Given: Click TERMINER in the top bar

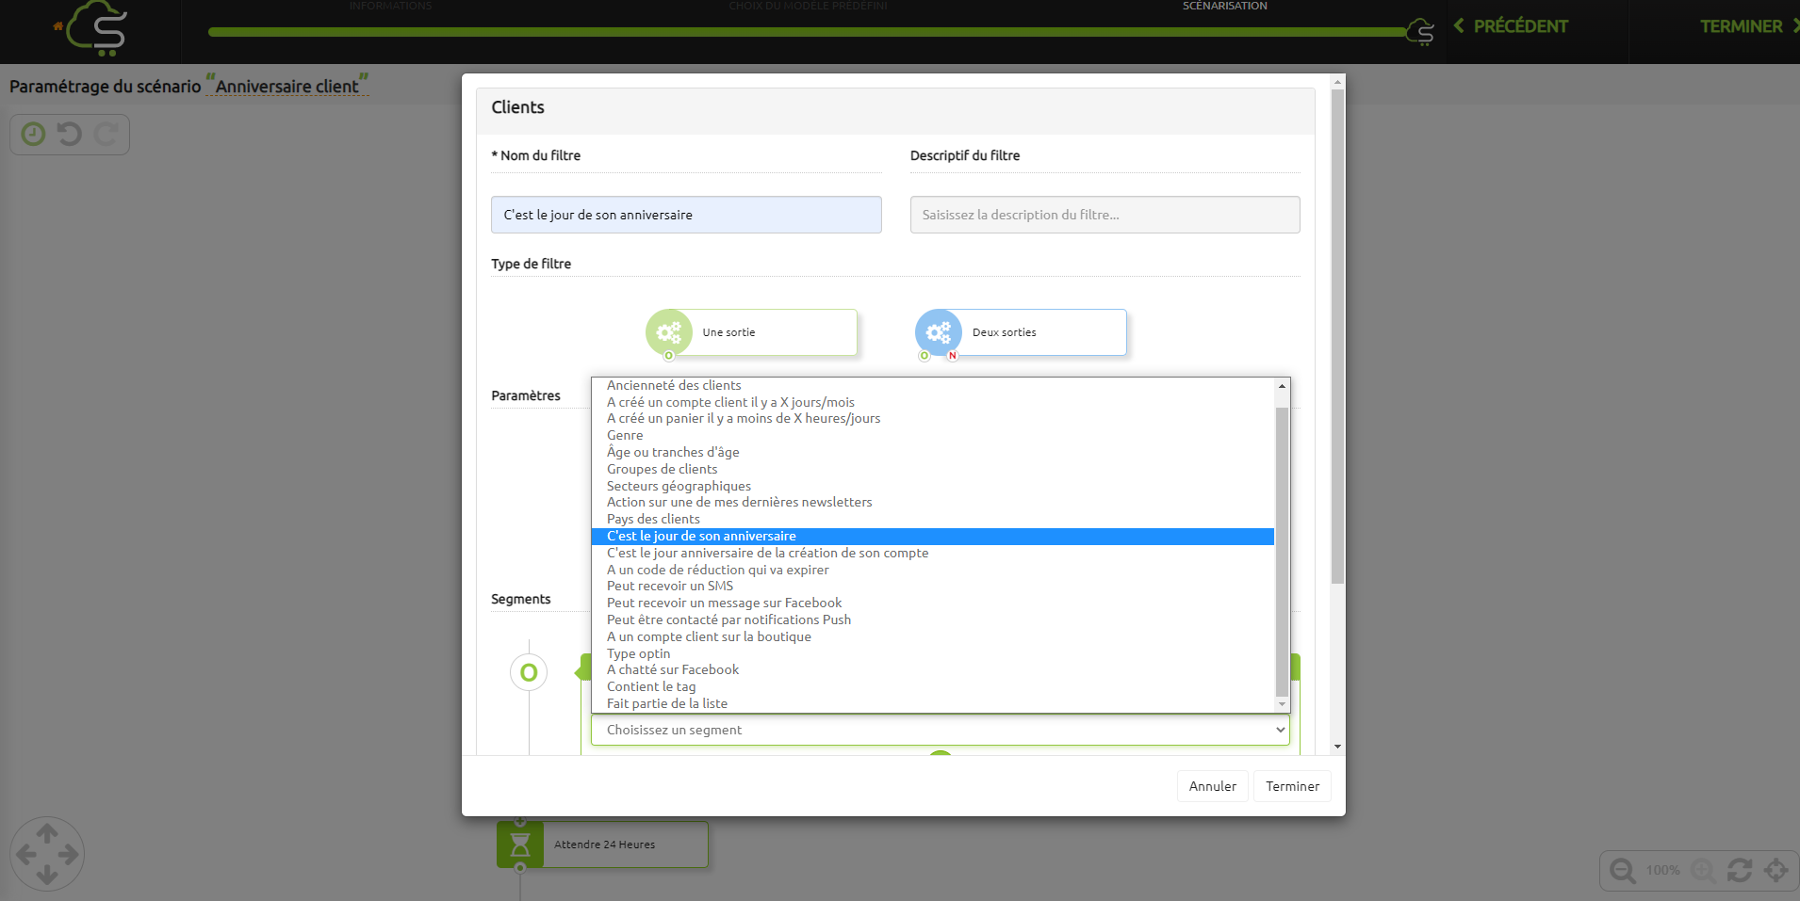Looking at the screenshot, I should pos(1749,26).
